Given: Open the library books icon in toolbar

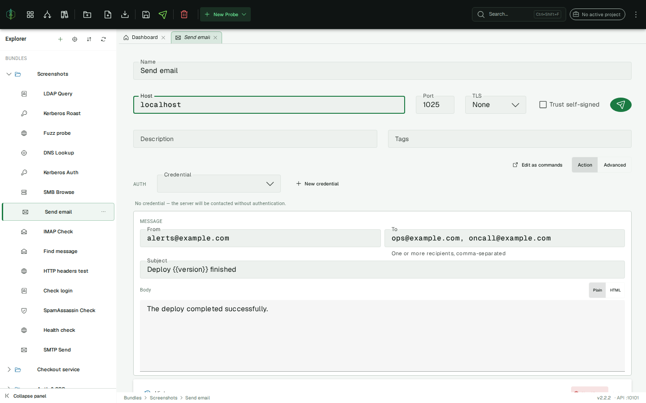Looking at the screenshot, I should [x=65, y=14].
